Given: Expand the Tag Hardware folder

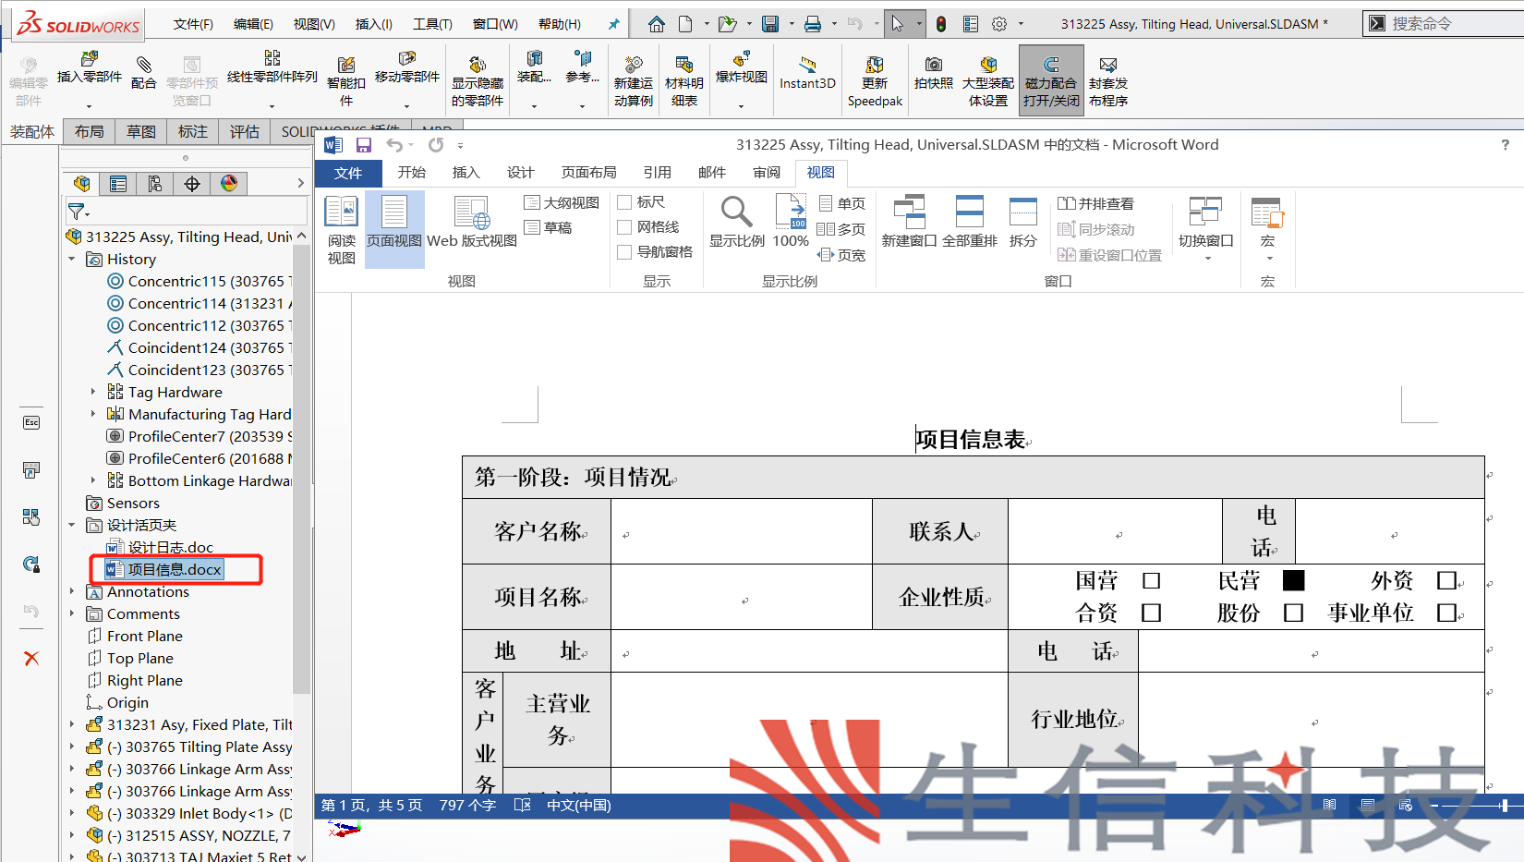Looking at the screenshot, I should point(93,393).
